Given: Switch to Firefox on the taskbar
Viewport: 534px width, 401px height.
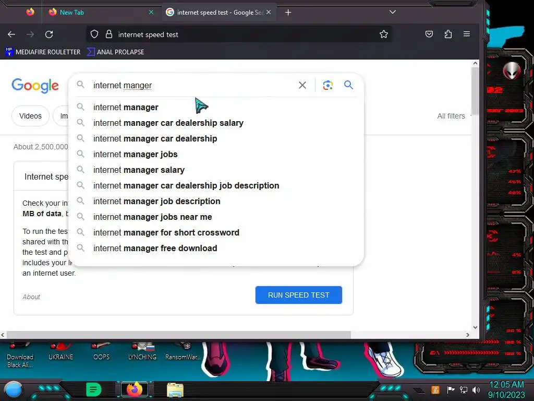Looking at the screenshot, I should tap(134, 390).
